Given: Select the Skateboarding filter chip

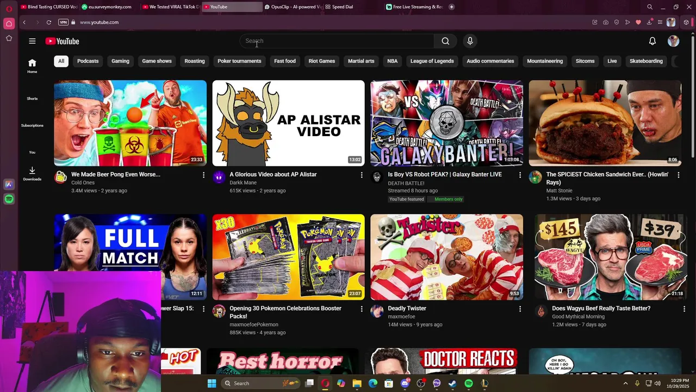Looking at the screenshot, I should [646, 61].
